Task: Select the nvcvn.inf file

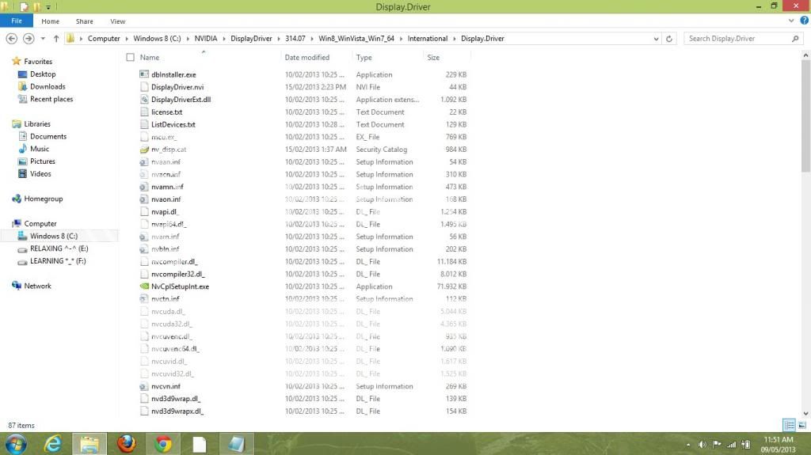Action: (x=166, y=386)
